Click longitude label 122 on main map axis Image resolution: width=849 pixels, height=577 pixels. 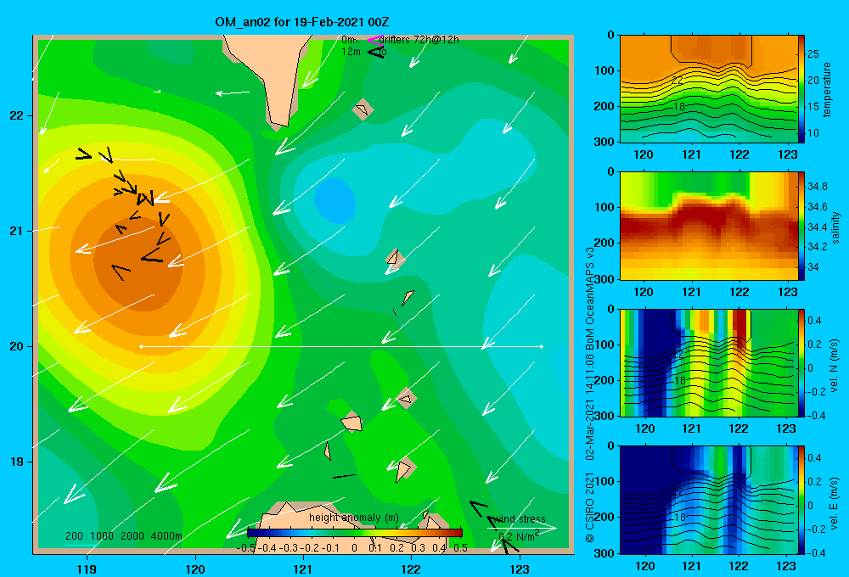[412, 569]
